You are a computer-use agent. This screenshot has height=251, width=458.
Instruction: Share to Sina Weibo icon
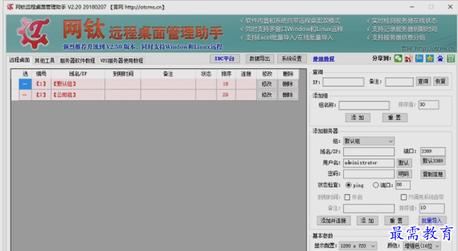pos(409,58)
